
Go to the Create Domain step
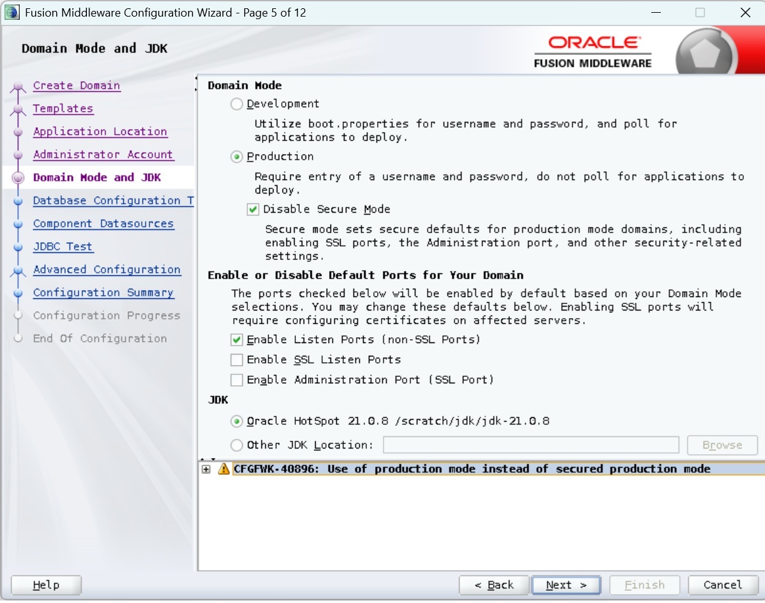(x=77, y=86)
